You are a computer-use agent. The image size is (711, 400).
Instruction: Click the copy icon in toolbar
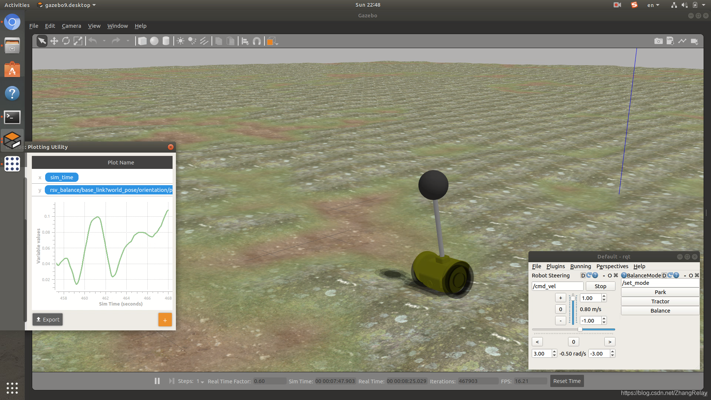[219, 41]
